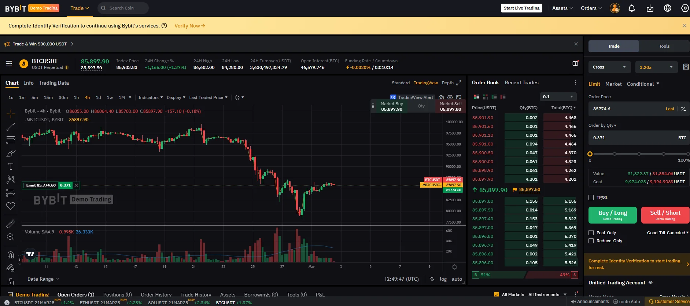The width and height of the screenshot is (690, 306).
Task: Show only buy orders in order book
Action: (494, 97)
